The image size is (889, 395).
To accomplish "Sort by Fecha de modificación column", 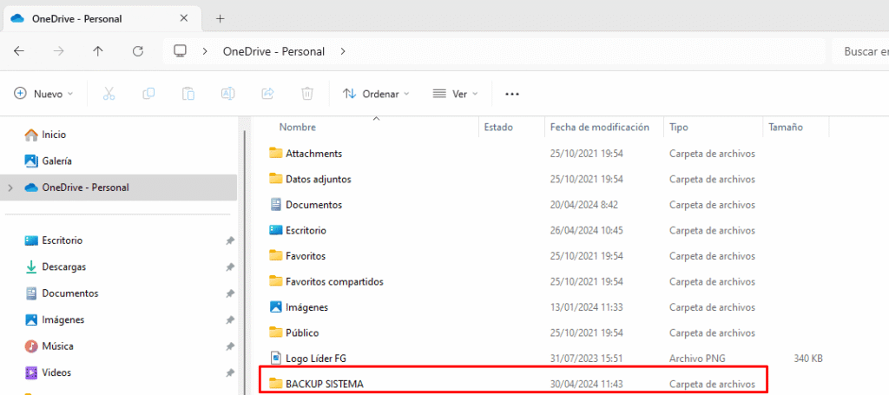I will coord(599,128).
